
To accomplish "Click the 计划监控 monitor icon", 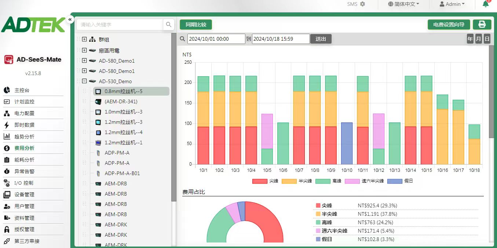I will pyautogui.click(x=7, y=102).
